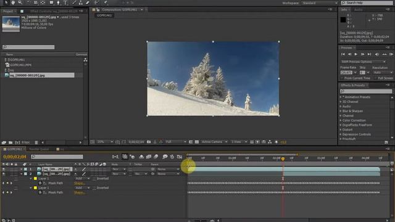Click the Effects & Presets search field

[x=366, y=91]
